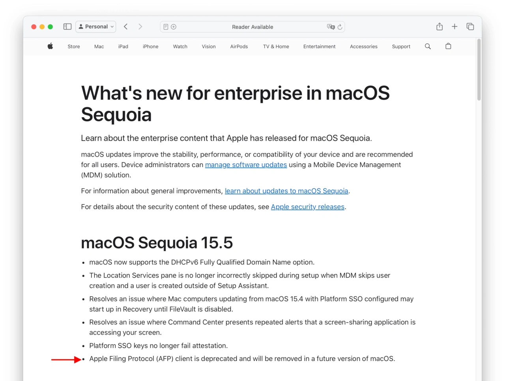Select iPhone in the navigation bar

click(x=150, y=47)
